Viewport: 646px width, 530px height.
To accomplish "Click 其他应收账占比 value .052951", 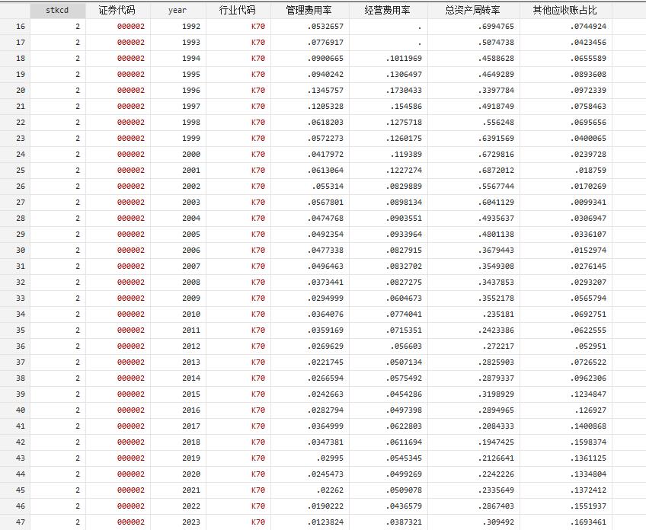I will (x=591, y=346).
